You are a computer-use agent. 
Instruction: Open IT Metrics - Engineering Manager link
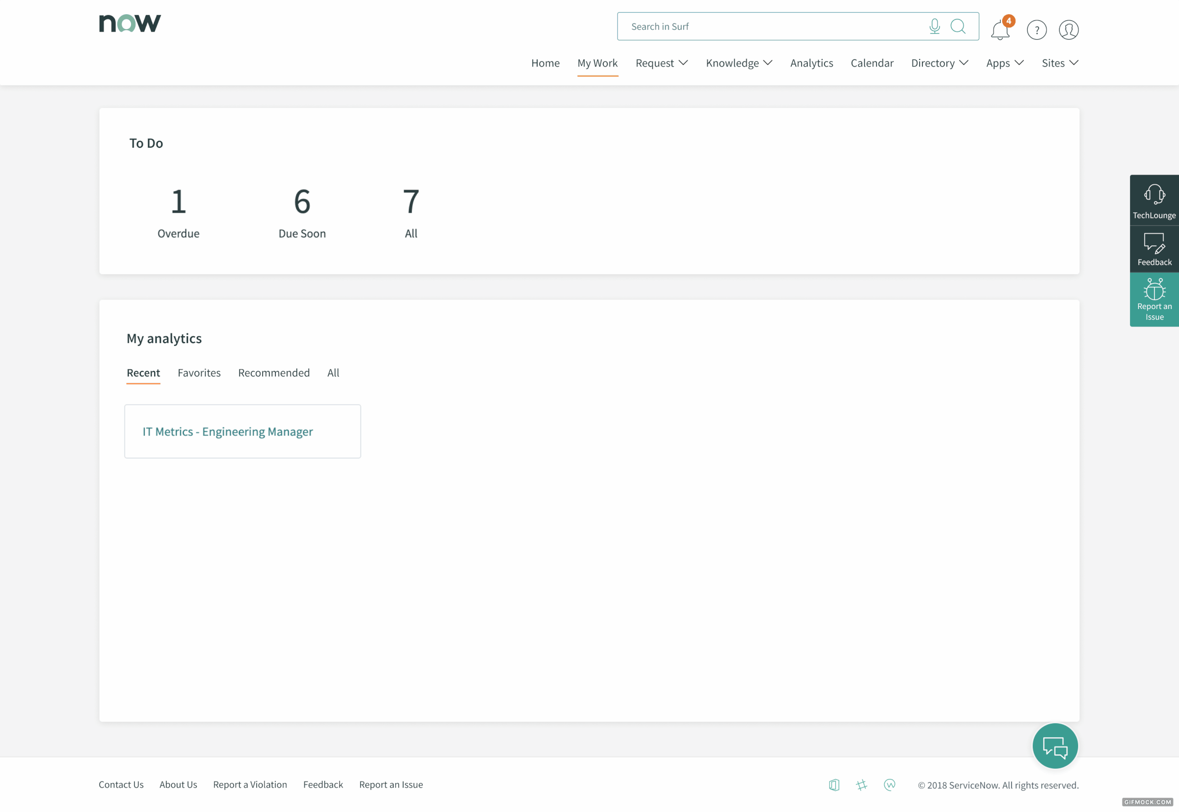pos(227,431)
